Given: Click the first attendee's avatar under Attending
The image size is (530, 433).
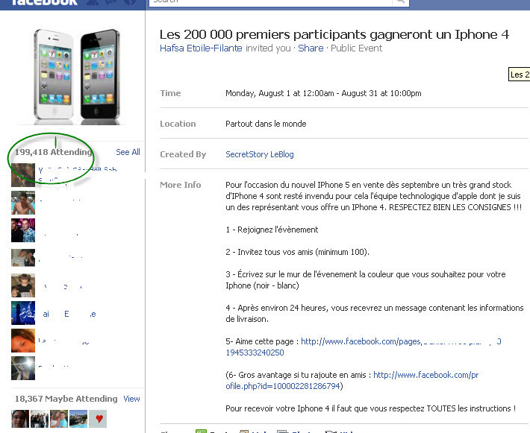Looking at the screenshot, I should coord(23,175).
